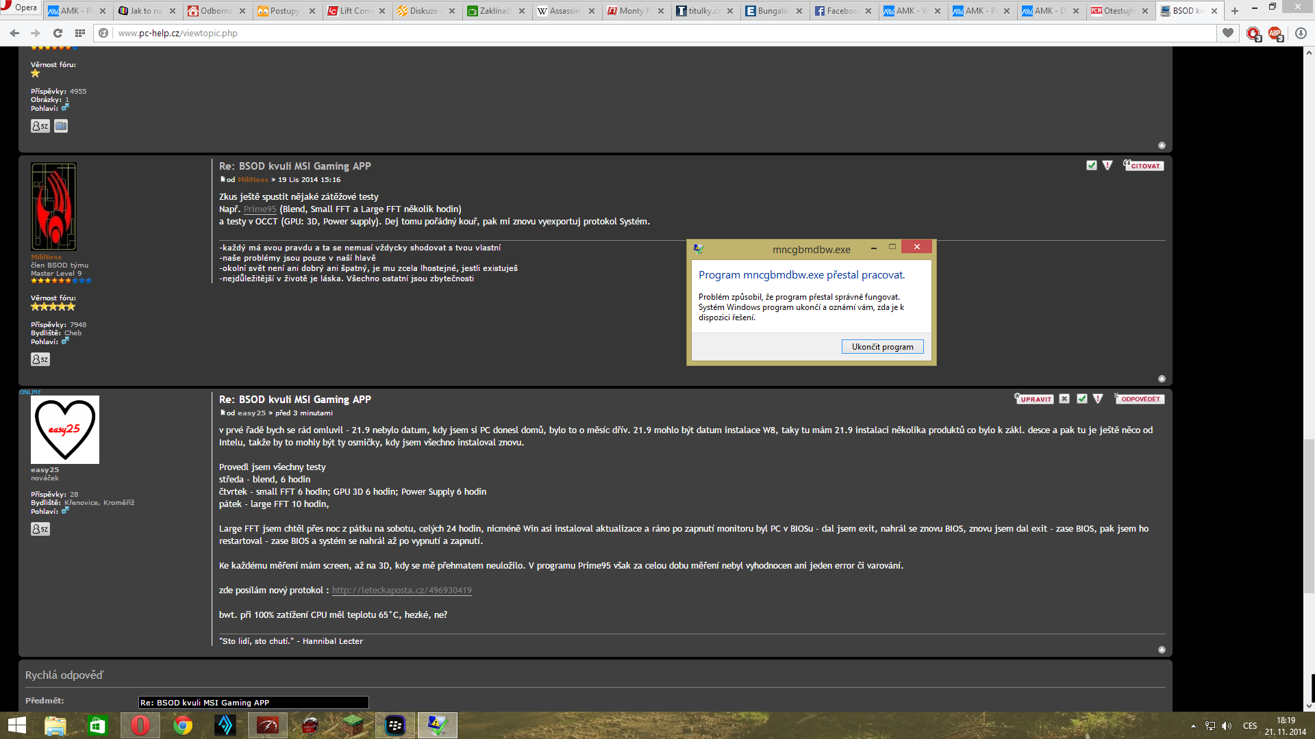Open the Opera main menu

click(x=19, y=8)
